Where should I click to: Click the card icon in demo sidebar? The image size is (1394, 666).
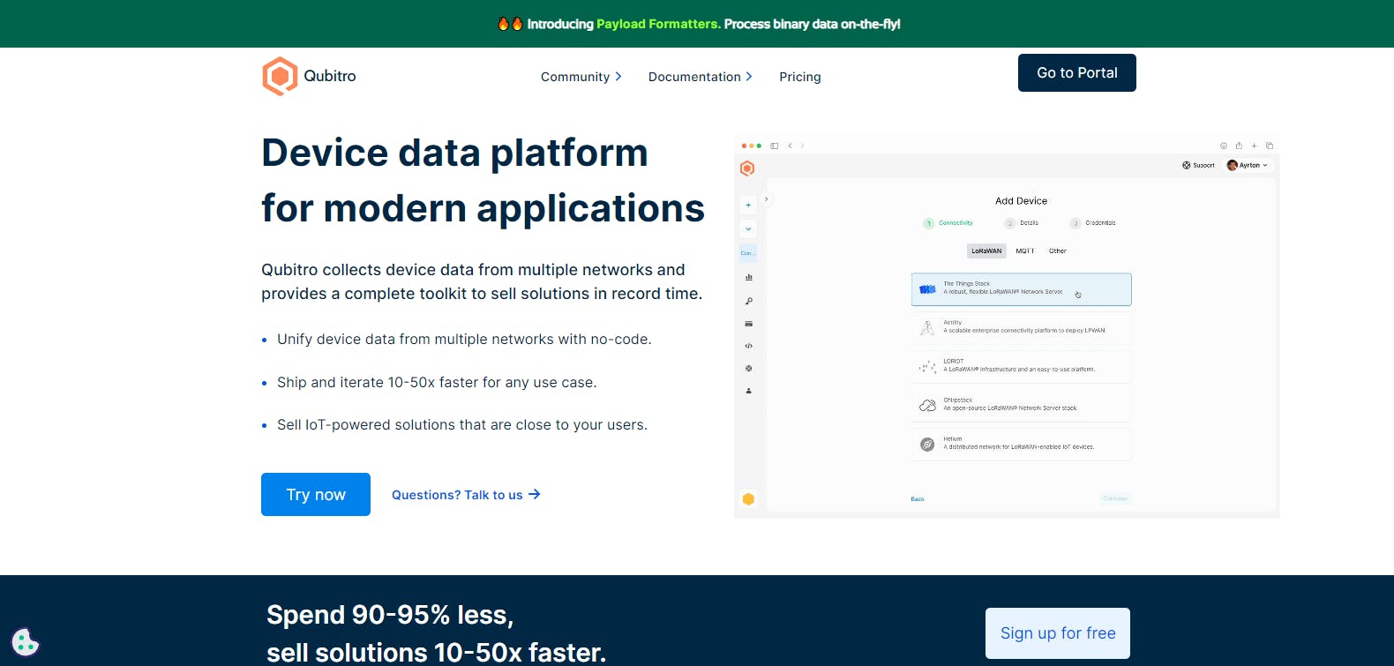[748, 324]
